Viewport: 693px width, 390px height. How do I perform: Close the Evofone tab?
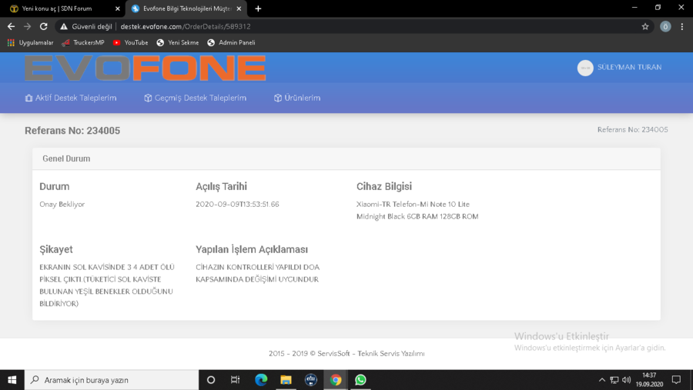pos(239,8)
